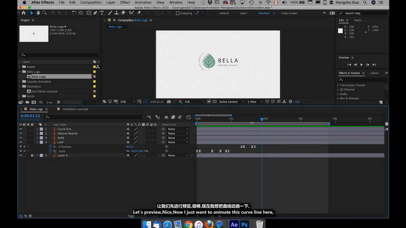Select the Rotation tool
Image resolution: width=406 pixels, height=228 pixels.
coord(74,13)
